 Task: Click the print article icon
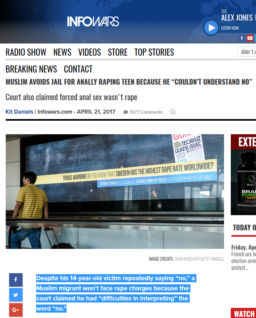coord(173,112)
